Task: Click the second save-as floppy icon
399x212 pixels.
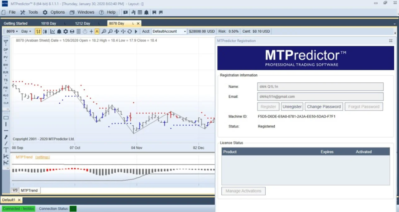Action: pos(161,12)
